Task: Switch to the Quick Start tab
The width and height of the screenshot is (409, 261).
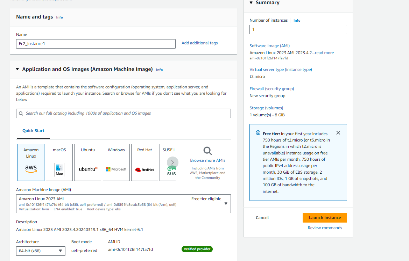Action: click(33, 130)
